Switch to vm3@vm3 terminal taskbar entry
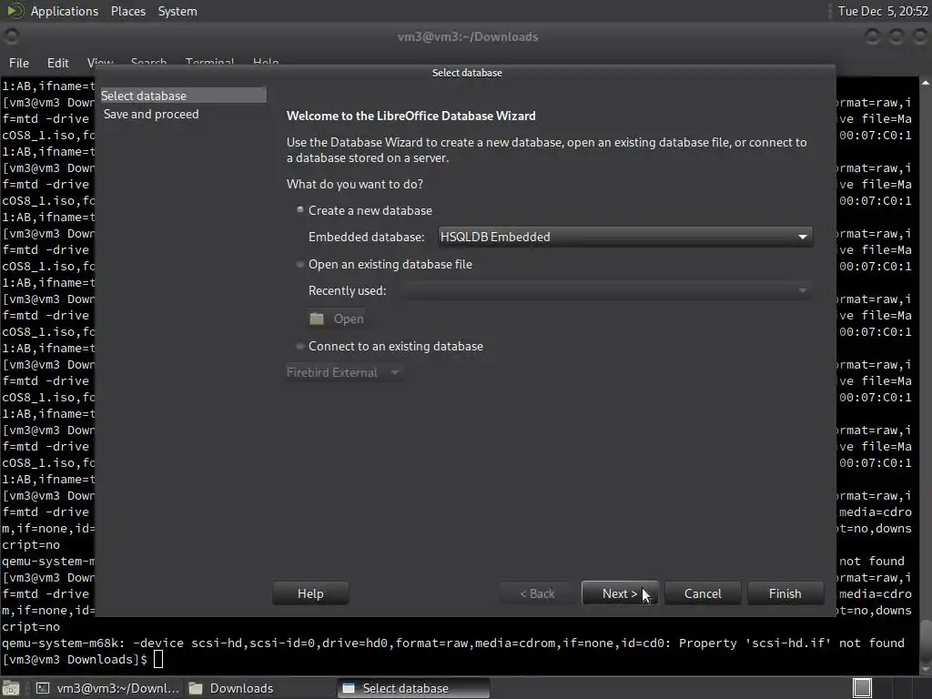The width and height of the screenshot is (932, 699). [107, 688]
